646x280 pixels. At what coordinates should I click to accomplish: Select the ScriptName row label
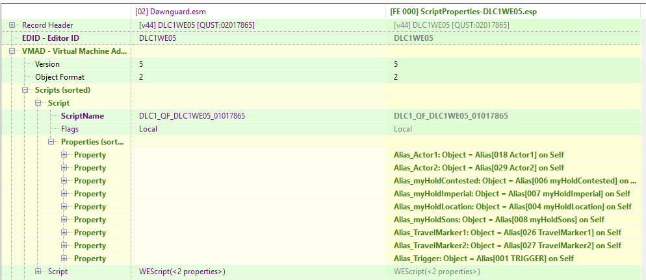(x=83, y=116)
